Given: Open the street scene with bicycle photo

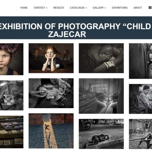Looking at the screenshot, I should pyautogui.click(x=140, y=134).
